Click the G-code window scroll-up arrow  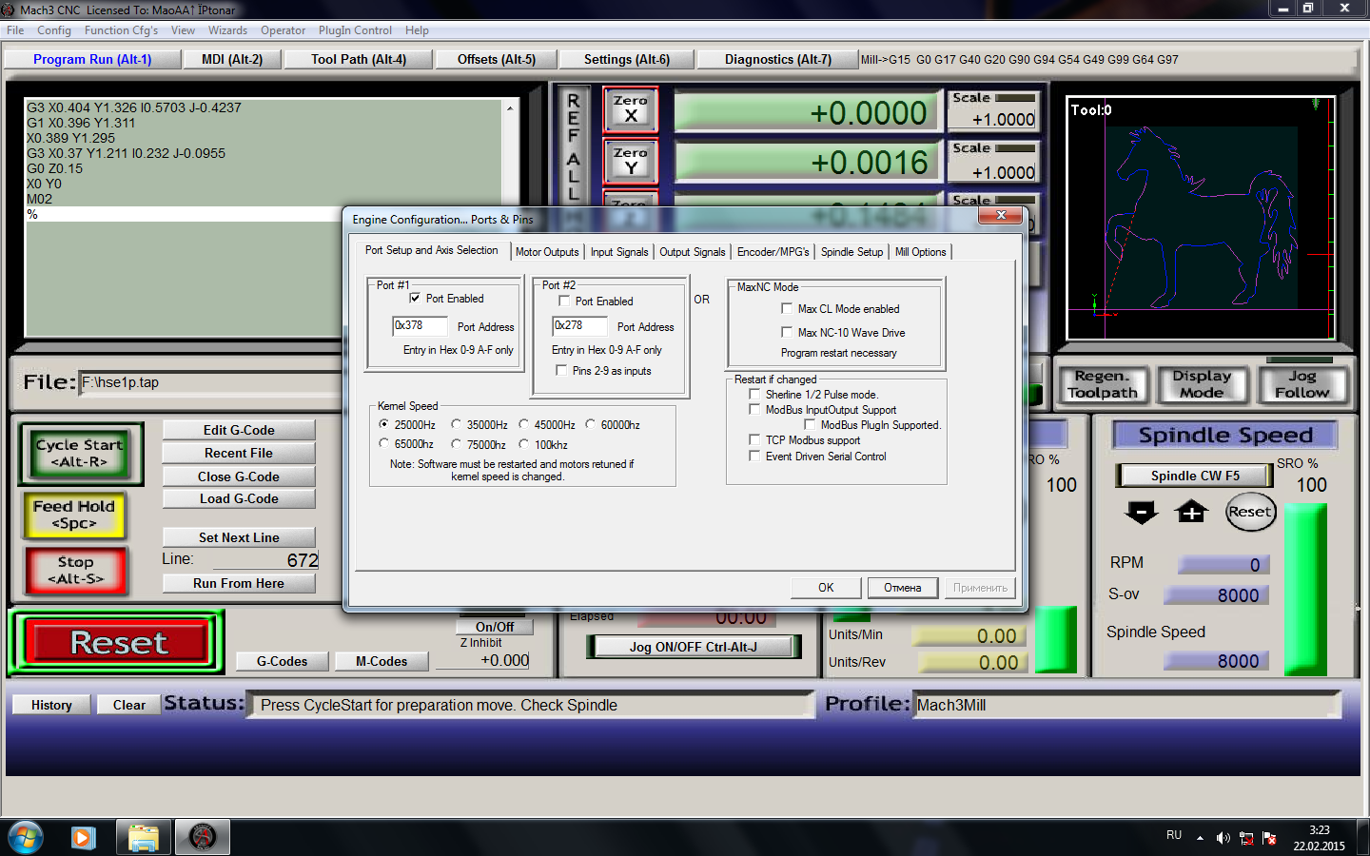(x=510, y=108)
